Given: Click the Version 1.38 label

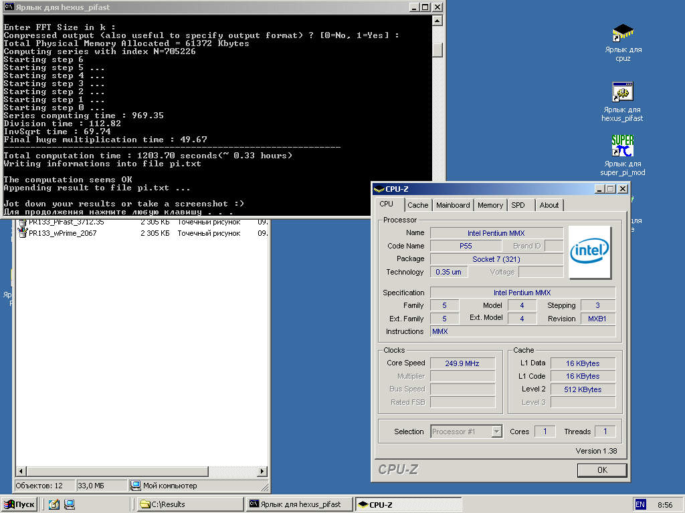Looking at the screenshot, I should [x=596, y=451].
